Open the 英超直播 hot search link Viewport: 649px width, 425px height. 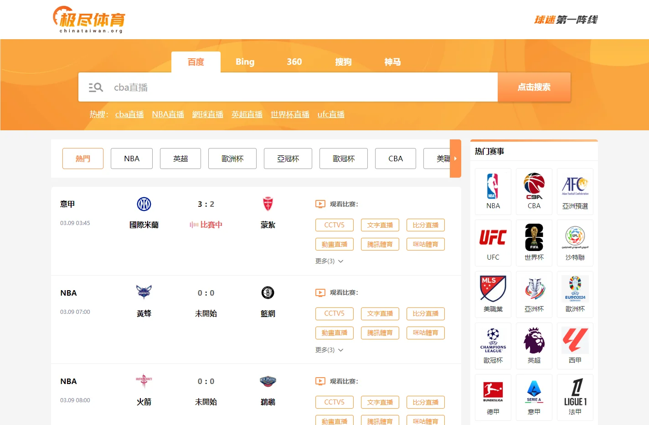(247, 114)
